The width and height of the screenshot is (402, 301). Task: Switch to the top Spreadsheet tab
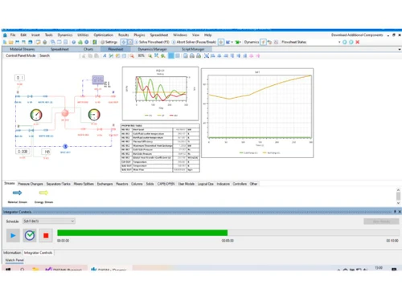coord(59,49)
